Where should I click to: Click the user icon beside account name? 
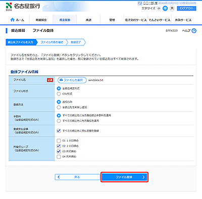[140, 3]
